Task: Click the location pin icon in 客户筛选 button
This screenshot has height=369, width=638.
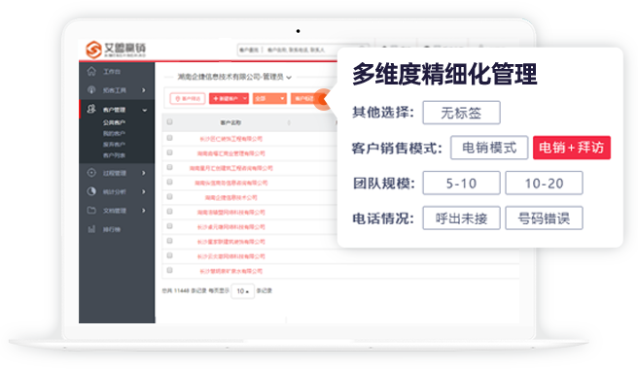Action: [177, 99]
